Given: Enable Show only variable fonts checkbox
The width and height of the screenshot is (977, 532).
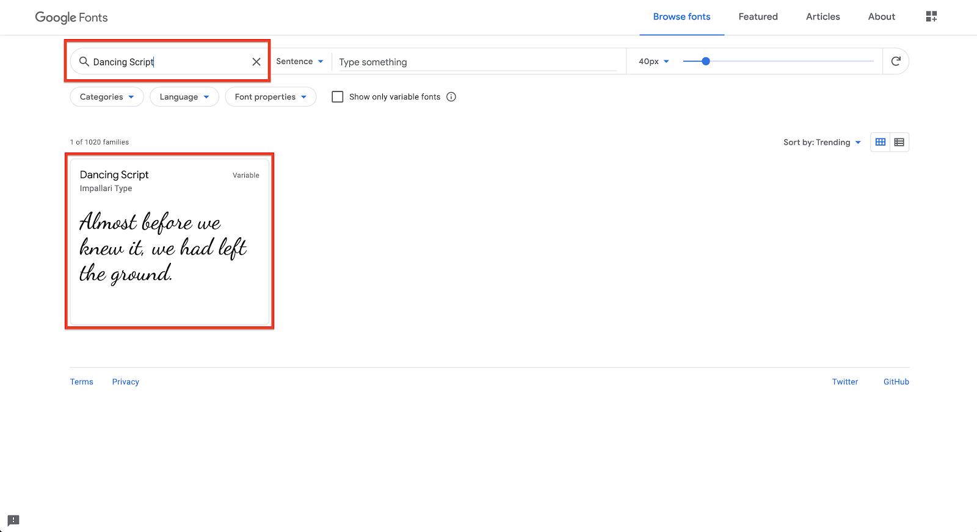Looking at the screenshot, I should tap(338, 97).
